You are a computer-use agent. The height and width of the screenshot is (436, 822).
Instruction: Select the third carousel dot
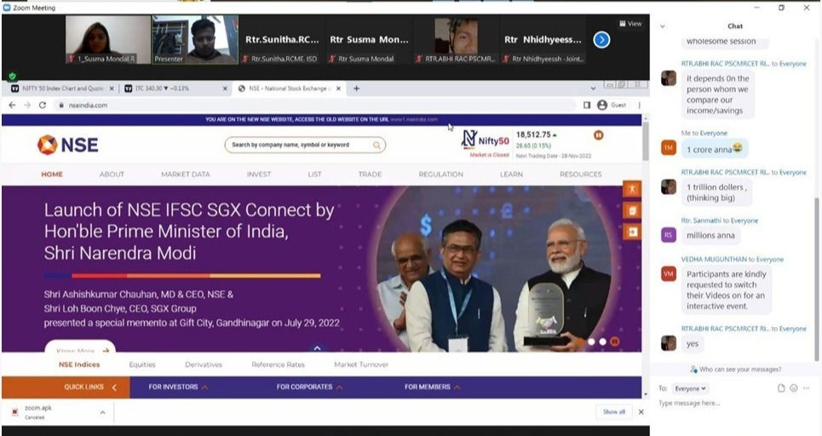pyautogui.click(x=603, y=341)
